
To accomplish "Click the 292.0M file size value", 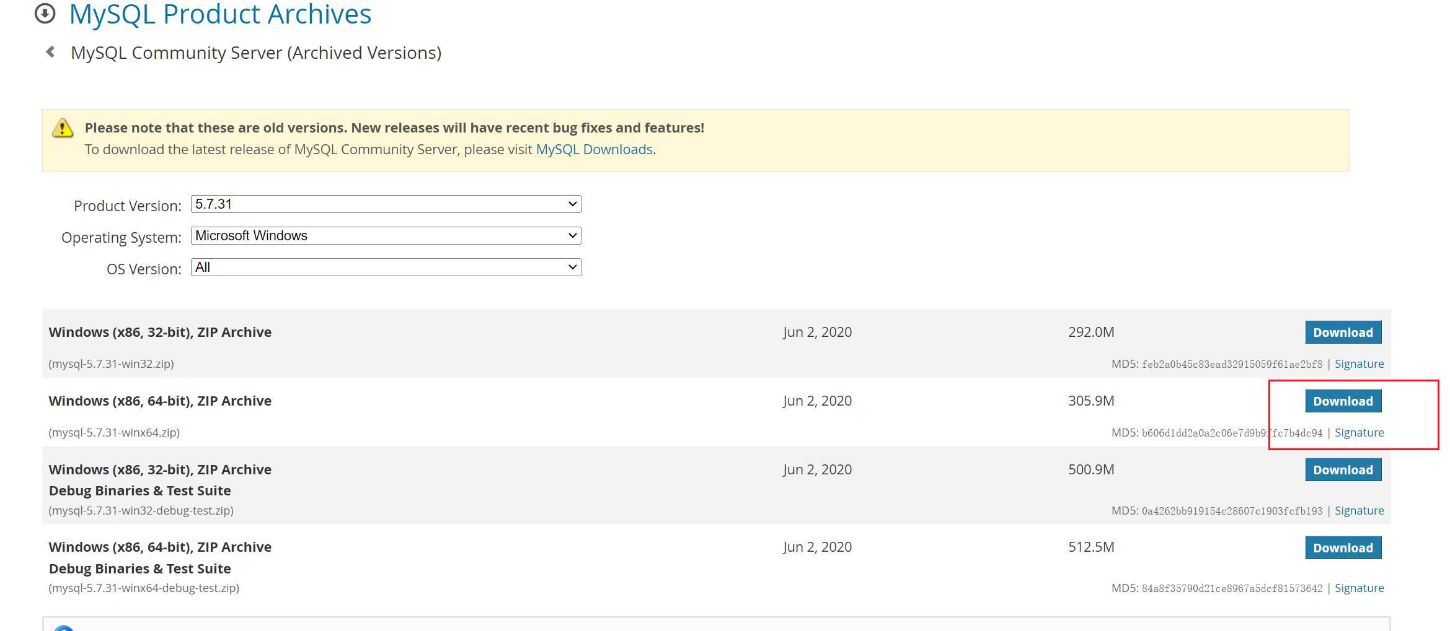I will [x=1091, y=332].
